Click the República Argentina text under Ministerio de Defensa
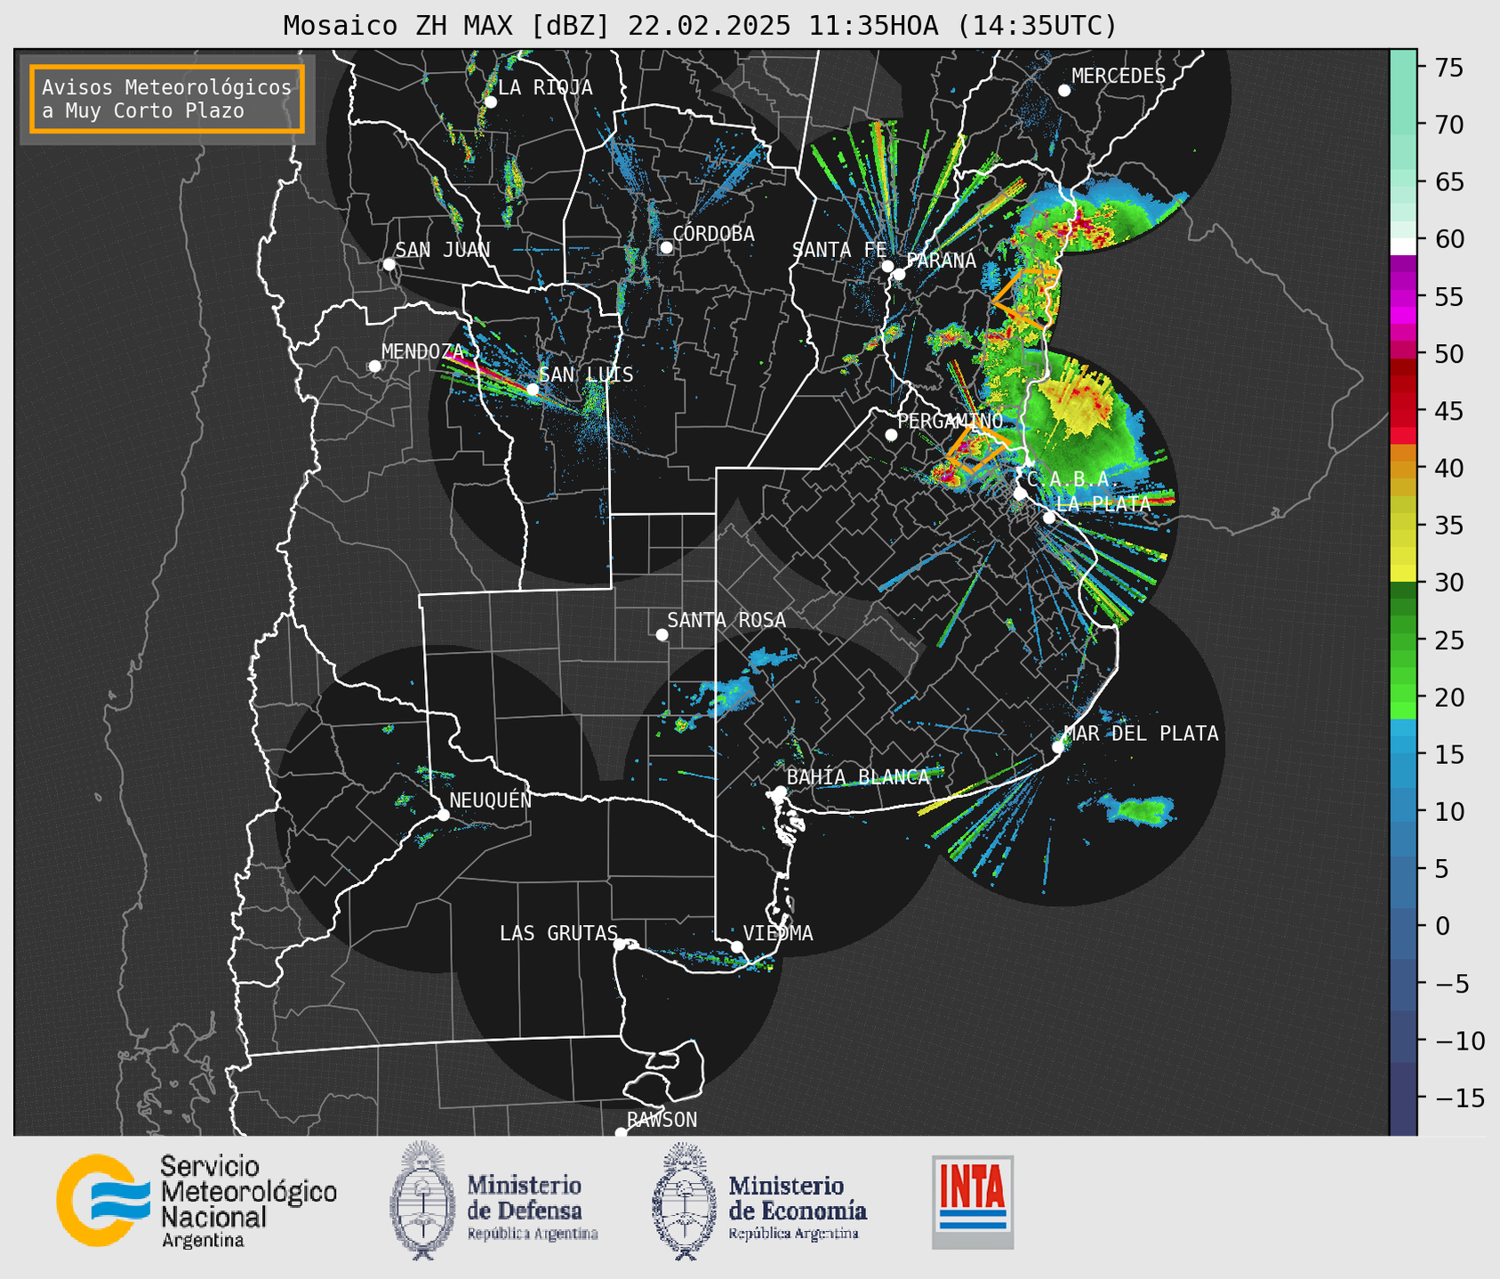This screenshot has height=1279, width=1500. click(x=533, y=1235)
